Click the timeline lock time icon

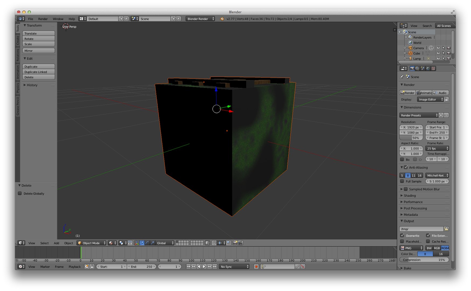tap(92, 266)
